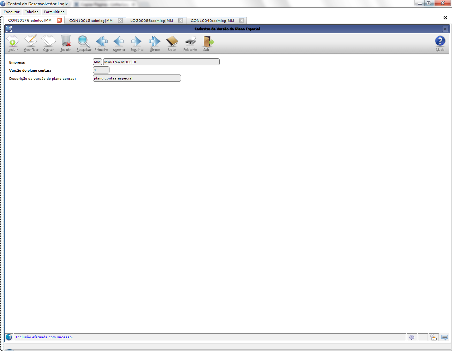Switch to CON10015:admlog|MM tab
Screen dimensions: 452x351
click(91, 20)
